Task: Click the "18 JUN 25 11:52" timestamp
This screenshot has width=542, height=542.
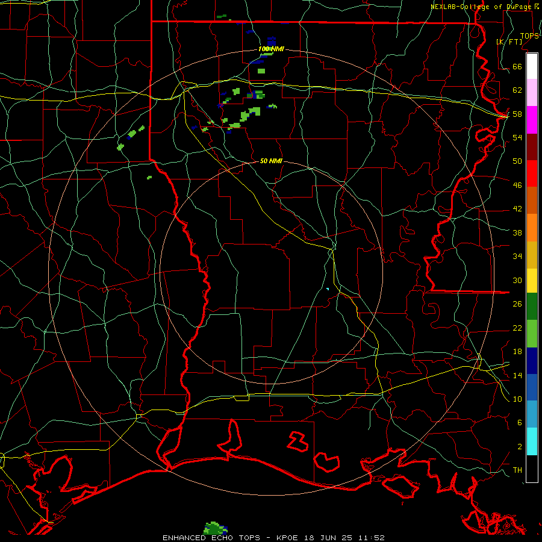Action: (344, 538)
